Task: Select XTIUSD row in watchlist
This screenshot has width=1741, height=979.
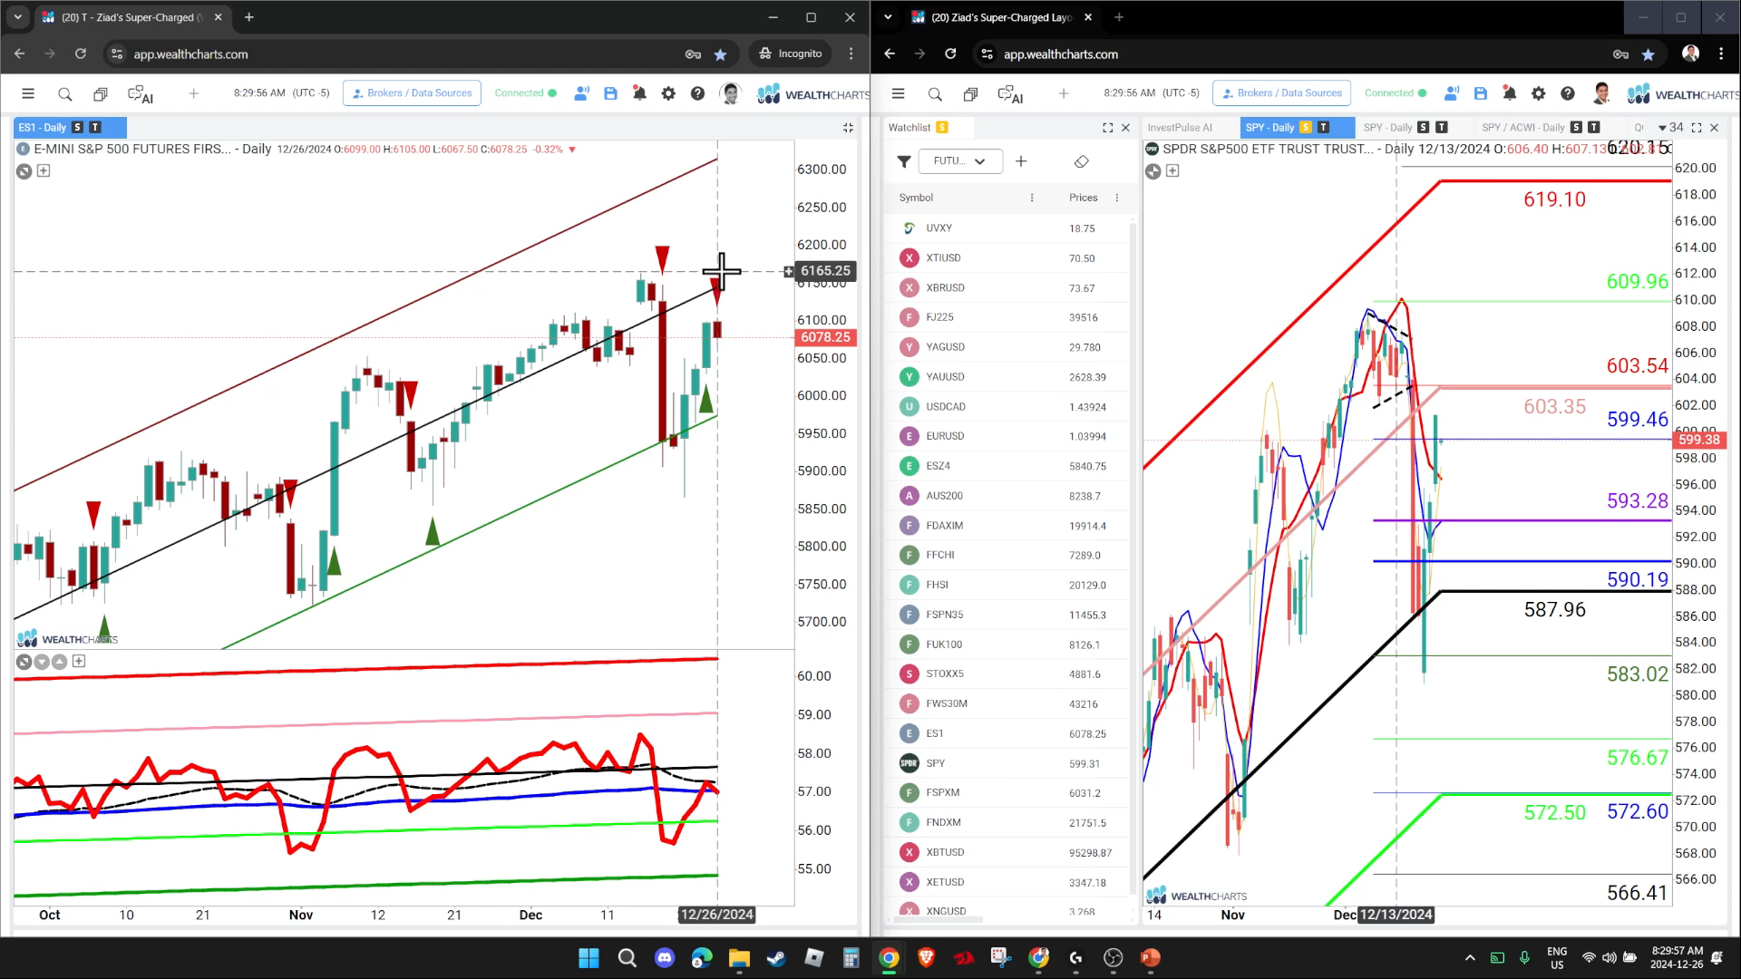Action: tap(1007, 258)
